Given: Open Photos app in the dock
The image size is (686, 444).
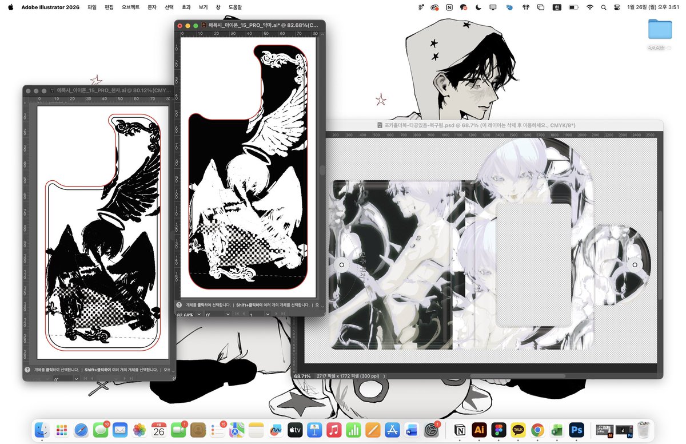Looking at the screenshot, I should point(139,430).
